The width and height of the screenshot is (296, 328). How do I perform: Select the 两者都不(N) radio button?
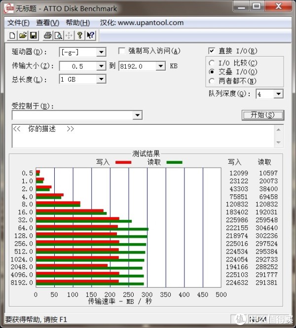pos(212,81)
